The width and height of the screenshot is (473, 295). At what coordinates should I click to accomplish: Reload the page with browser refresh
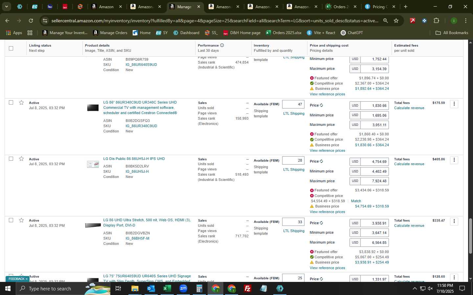tap(31, 21)
